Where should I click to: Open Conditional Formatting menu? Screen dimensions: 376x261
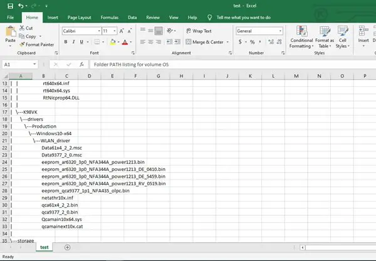301,37
